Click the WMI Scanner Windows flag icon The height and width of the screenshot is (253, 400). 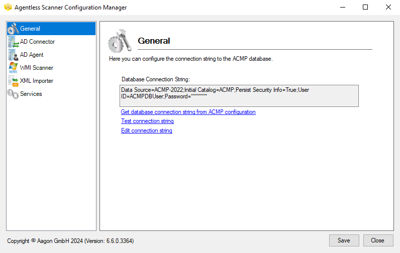(13, 68)
